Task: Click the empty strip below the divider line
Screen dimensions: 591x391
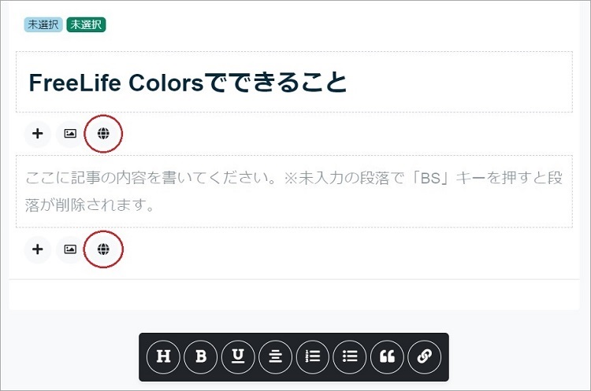Action: (x=294, y=295)
